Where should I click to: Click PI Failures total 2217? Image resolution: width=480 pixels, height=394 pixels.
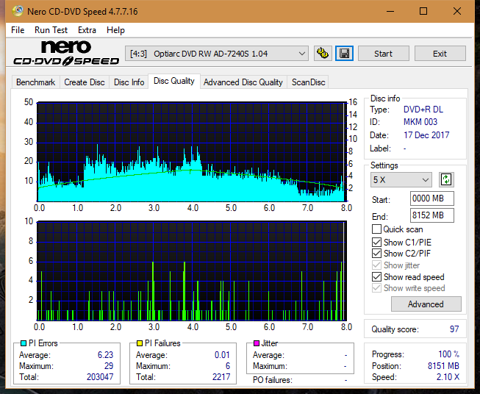[221, 377]
